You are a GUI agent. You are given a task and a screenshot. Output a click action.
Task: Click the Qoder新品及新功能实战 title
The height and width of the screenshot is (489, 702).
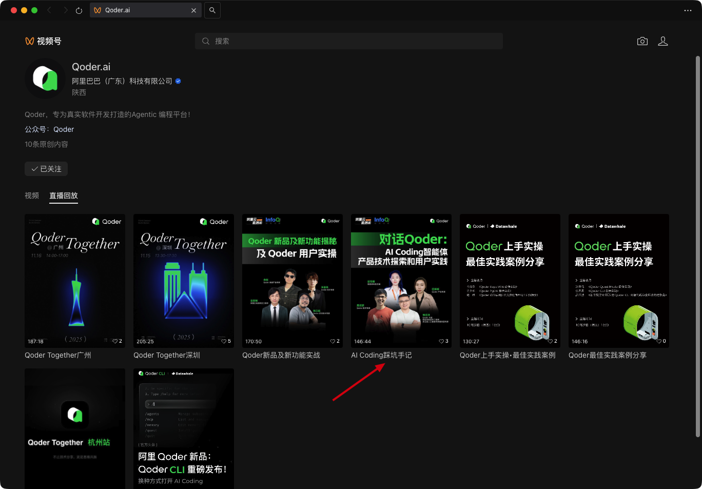click(x=281, y=355)
